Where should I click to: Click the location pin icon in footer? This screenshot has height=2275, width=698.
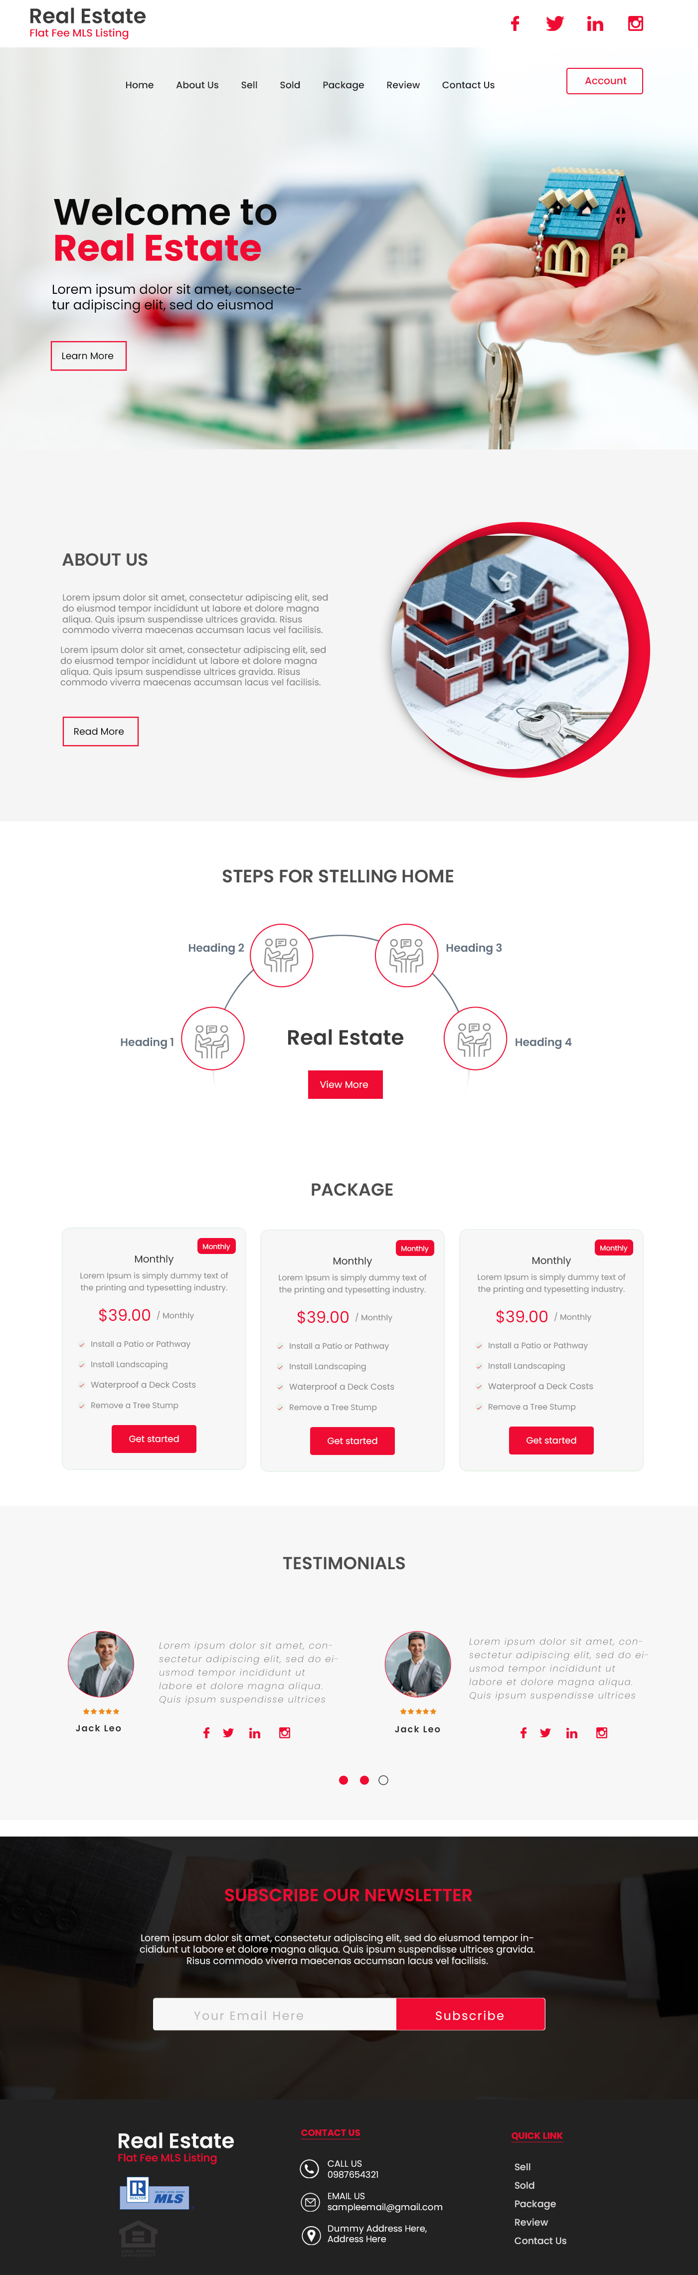pyautogui.click(x=310, y=2235)
